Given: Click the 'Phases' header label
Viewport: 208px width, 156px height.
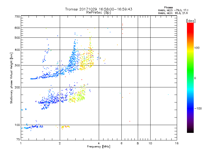Looking at the screenshot, I should tap(168, 8).
